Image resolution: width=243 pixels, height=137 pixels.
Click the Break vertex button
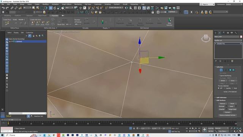tap(232, 104)
